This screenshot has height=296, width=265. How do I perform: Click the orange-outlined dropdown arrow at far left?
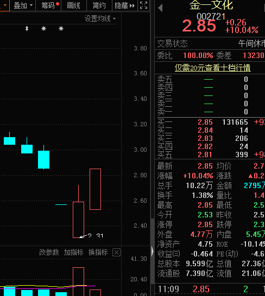5,5
